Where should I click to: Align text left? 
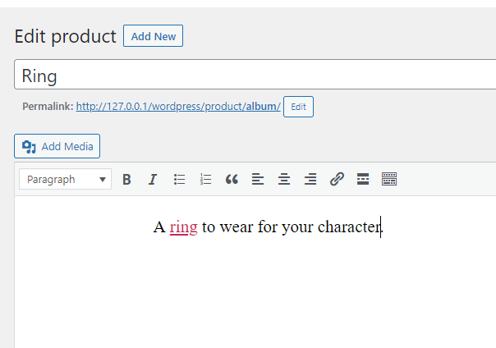click(x=258, y=179)
